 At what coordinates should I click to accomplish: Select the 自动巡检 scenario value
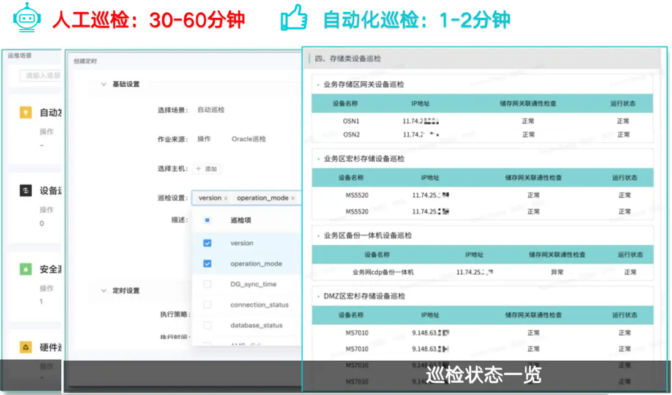[211, 110]
